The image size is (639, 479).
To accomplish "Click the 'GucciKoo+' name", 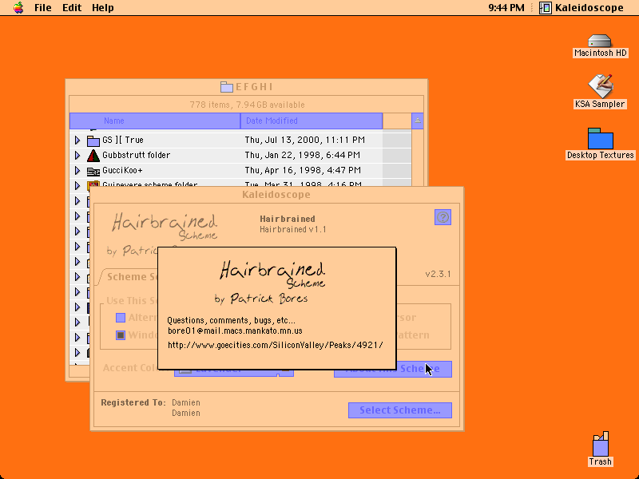I will (122, 170).
